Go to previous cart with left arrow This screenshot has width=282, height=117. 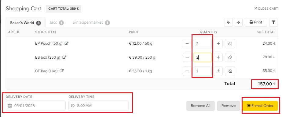pos(229,22)
